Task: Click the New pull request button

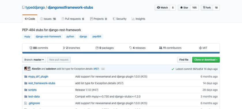Action: click(59, 60)
